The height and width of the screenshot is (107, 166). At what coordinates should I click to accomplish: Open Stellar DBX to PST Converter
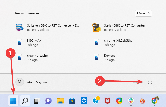pyautogui.click(x=119, y=28)
